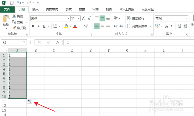Expand underline style dropdown arrow

48,26
